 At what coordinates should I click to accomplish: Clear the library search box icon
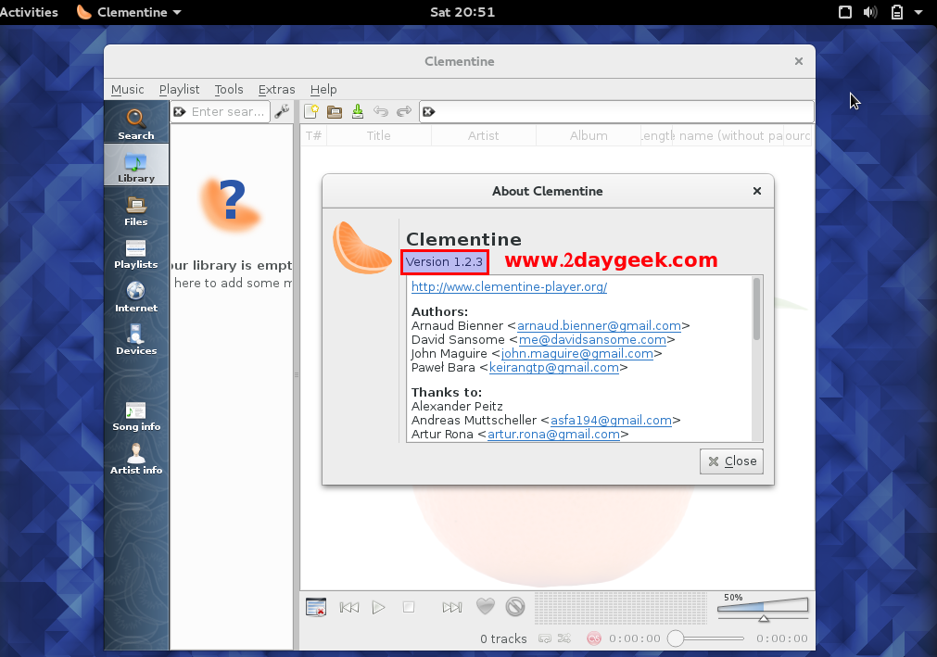point(179,112)
